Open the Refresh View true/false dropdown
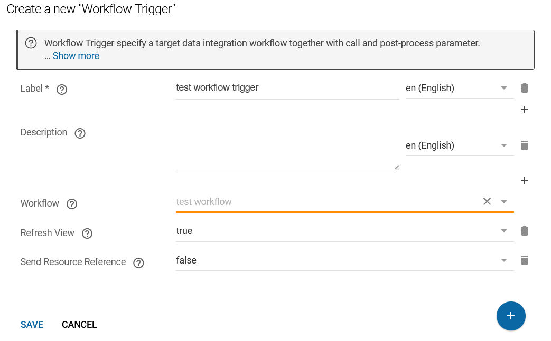The width and height of the screenshot is (551, 341). point(504,231)
